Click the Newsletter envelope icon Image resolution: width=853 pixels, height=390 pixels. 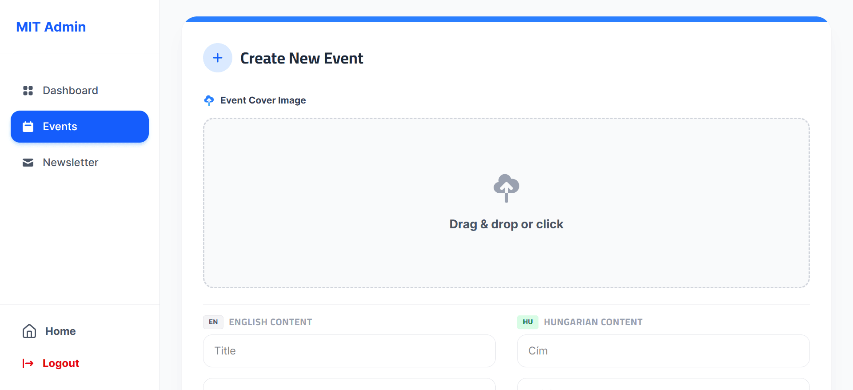pyautogui.click(x=28, y=163)
